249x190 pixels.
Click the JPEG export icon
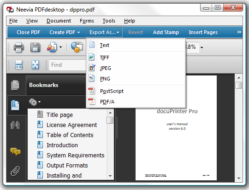[x=92, y=68]
